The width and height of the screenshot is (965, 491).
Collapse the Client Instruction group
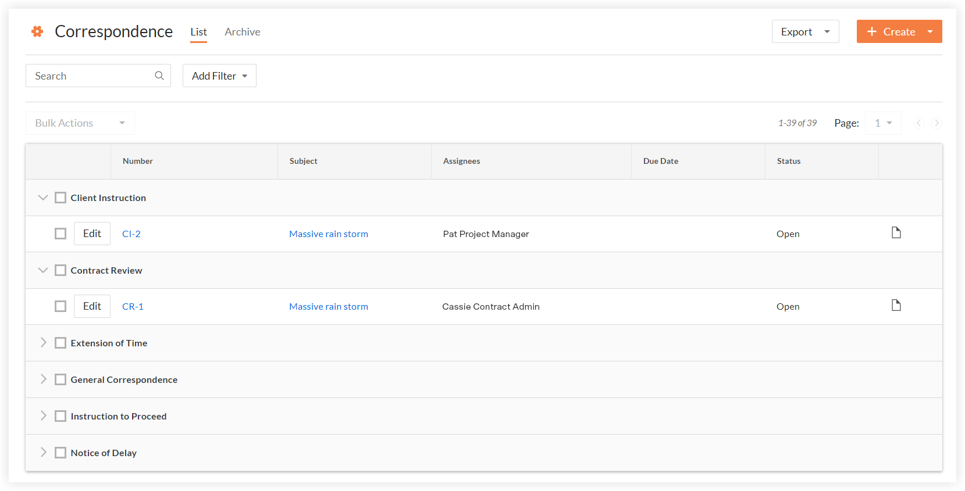[x=42, y=198]
